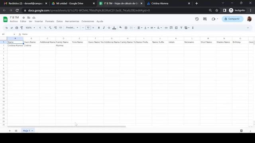Format the cell as percent
The width and height of the screenshot is (255, 143).
click(45, 28)
